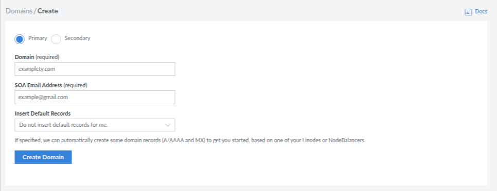The width and height of the screenshot is (497, 191).
Task: Open the Docs link text
Action: coord(481,12)
